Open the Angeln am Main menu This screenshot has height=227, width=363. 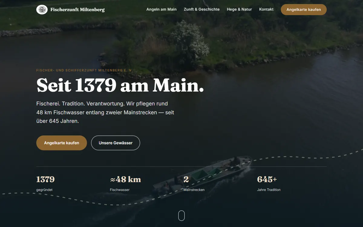coord(162,9)
